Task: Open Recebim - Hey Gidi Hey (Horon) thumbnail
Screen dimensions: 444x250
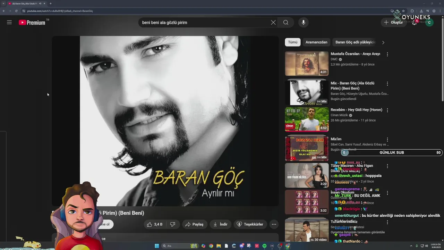Action: (x=307, y=119)
